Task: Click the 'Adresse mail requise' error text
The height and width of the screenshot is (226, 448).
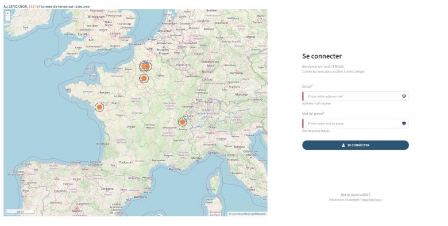Action: pos(316,104)
